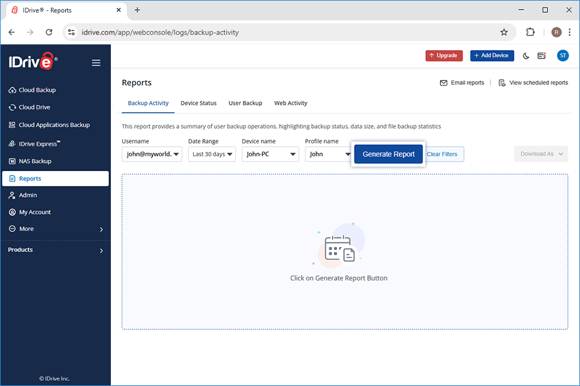Open the Device name dropdown
This screenshot has width=580, height=386.
271,154
